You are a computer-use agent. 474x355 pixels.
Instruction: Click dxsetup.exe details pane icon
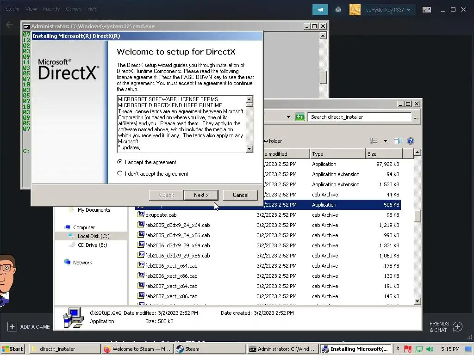coord(73,318)
